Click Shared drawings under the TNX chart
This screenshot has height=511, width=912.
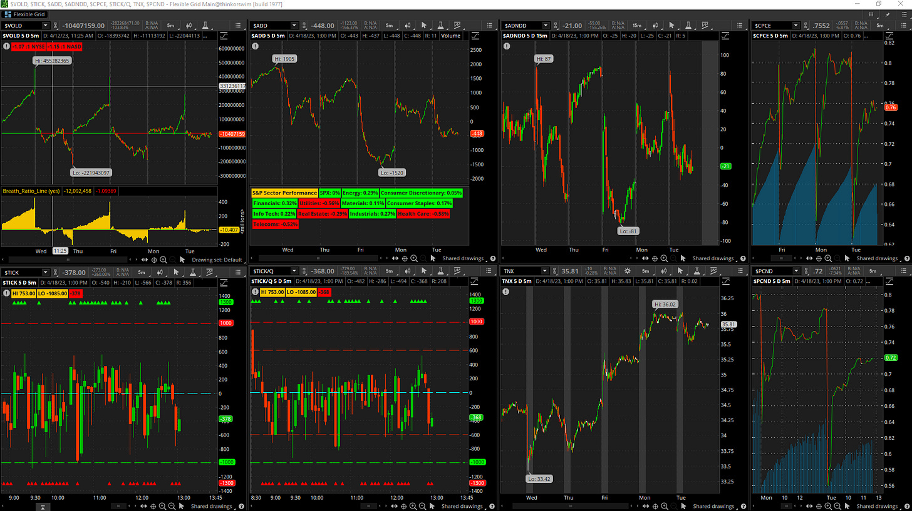click(713, 506)
